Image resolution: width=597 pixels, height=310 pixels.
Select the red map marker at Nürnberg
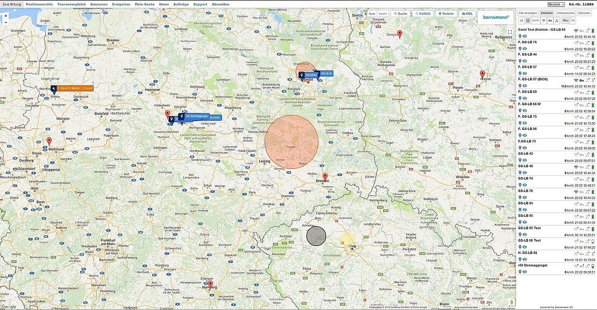tap(210, 285)
